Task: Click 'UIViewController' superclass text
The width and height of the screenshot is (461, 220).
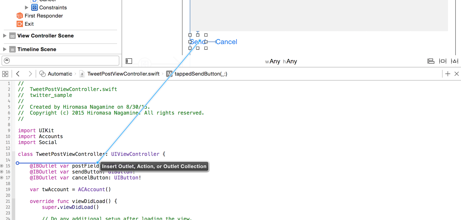Action: (135, 154)
